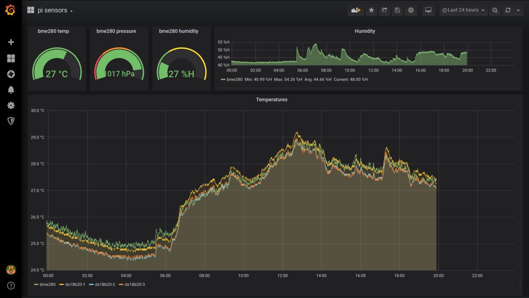Open the Configuration gear in sidebar

[11, 106]
